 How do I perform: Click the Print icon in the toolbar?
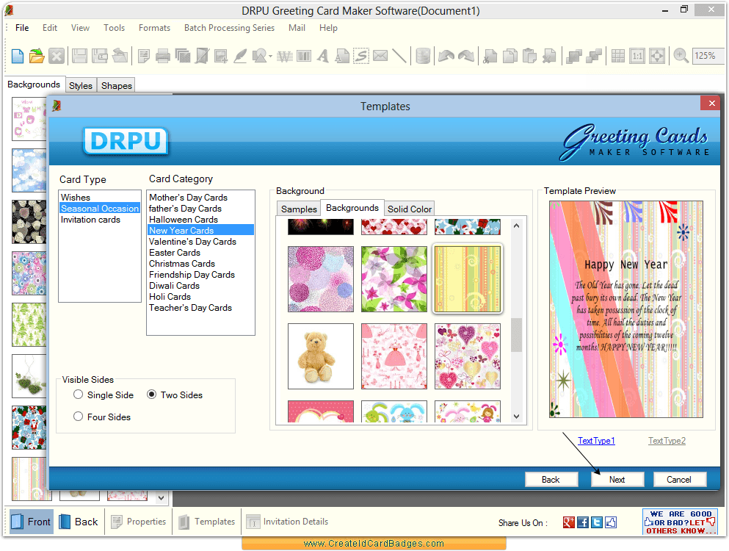coord(163,57)
